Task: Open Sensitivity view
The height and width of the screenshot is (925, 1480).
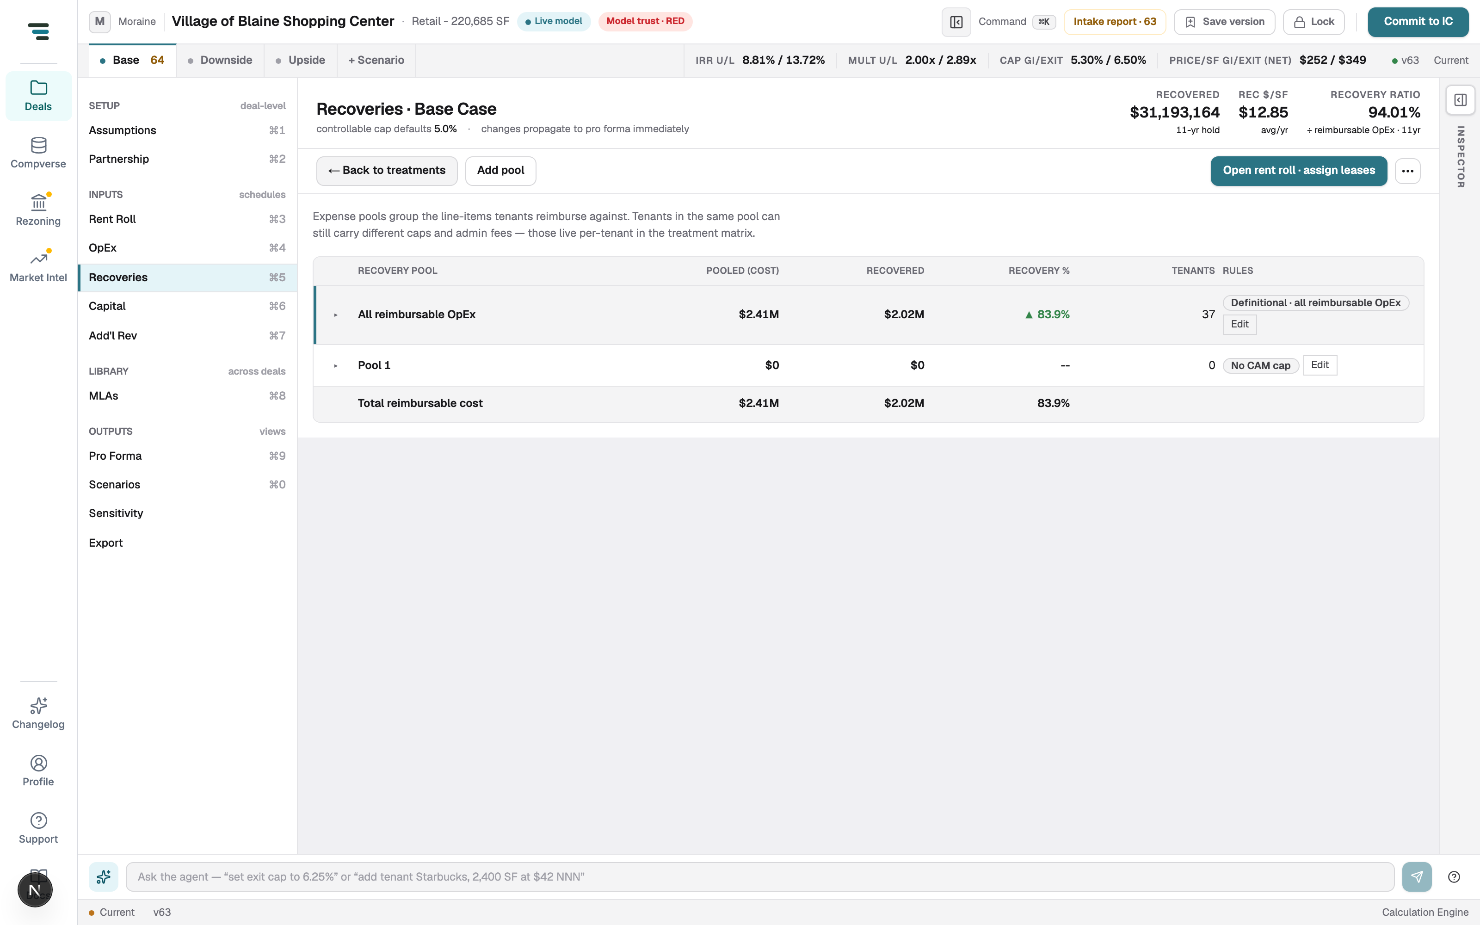Action: point(187,513)
